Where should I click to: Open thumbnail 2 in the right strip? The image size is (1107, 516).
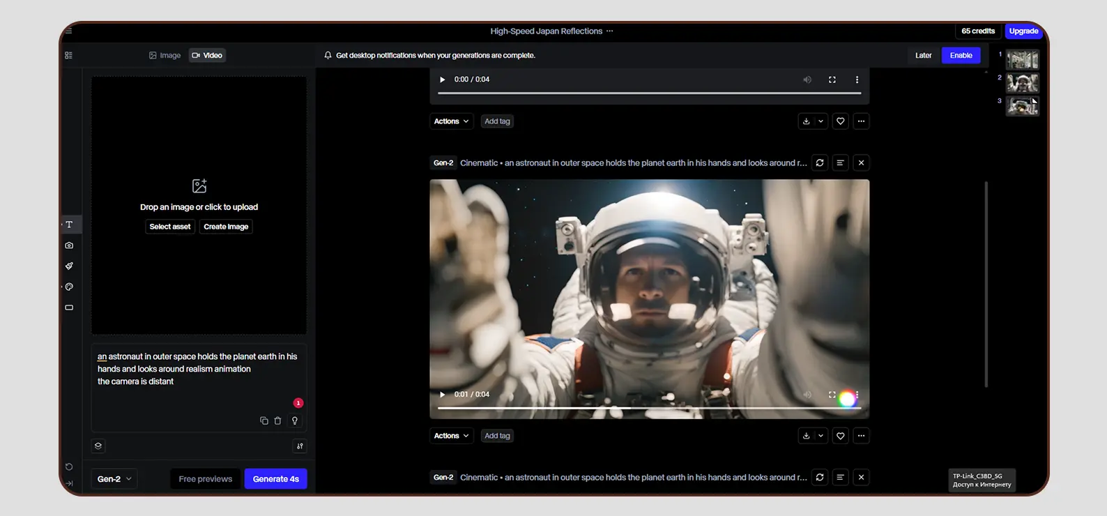(1023, 83)
